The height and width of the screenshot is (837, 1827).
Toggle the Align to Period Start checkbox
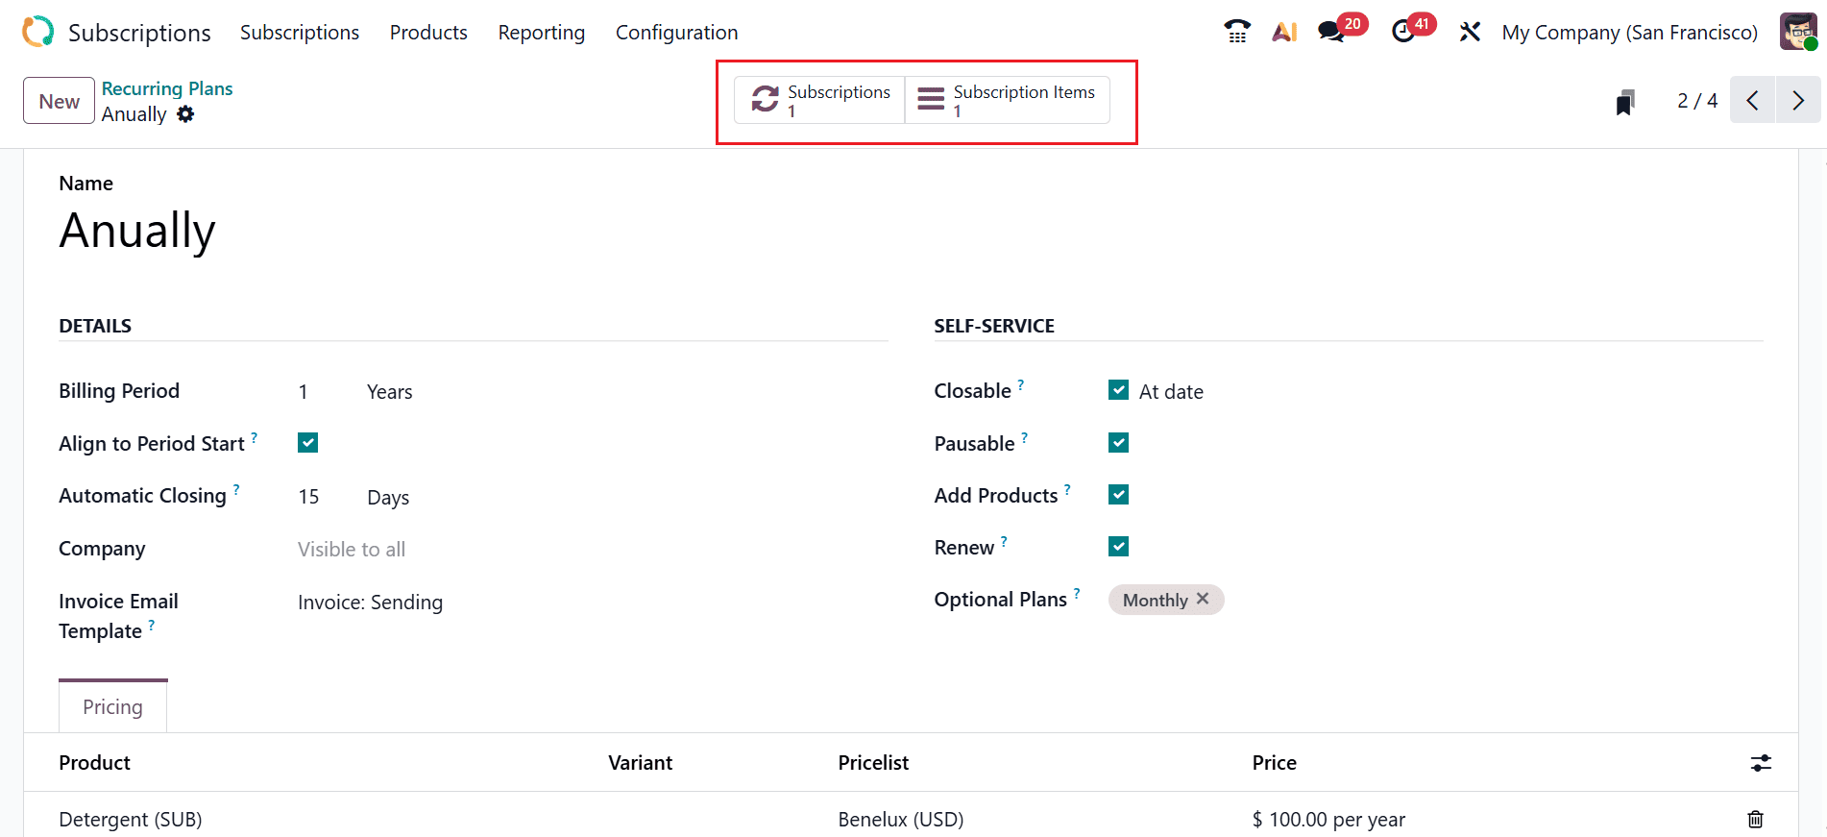(x=307, y=443)
